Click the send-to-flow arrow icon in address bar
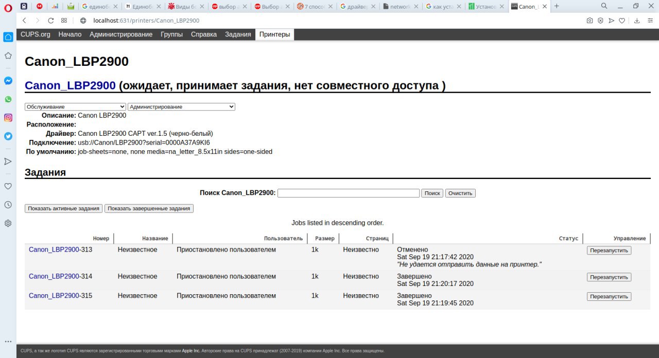 click(611, 21)
